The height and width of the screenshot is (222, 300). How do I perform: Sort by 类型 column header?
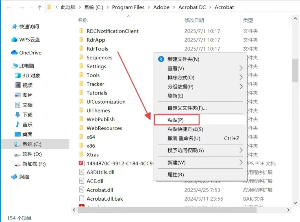coord(248,20)
